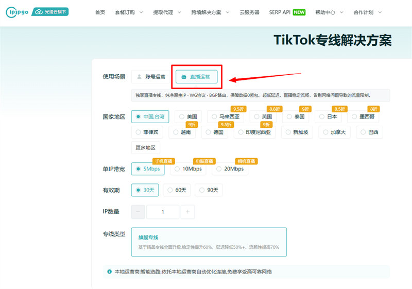Viewport: 412px width, 289px height.
Task: Click the live TV icon in 直播运营
Action: [184, 77]
